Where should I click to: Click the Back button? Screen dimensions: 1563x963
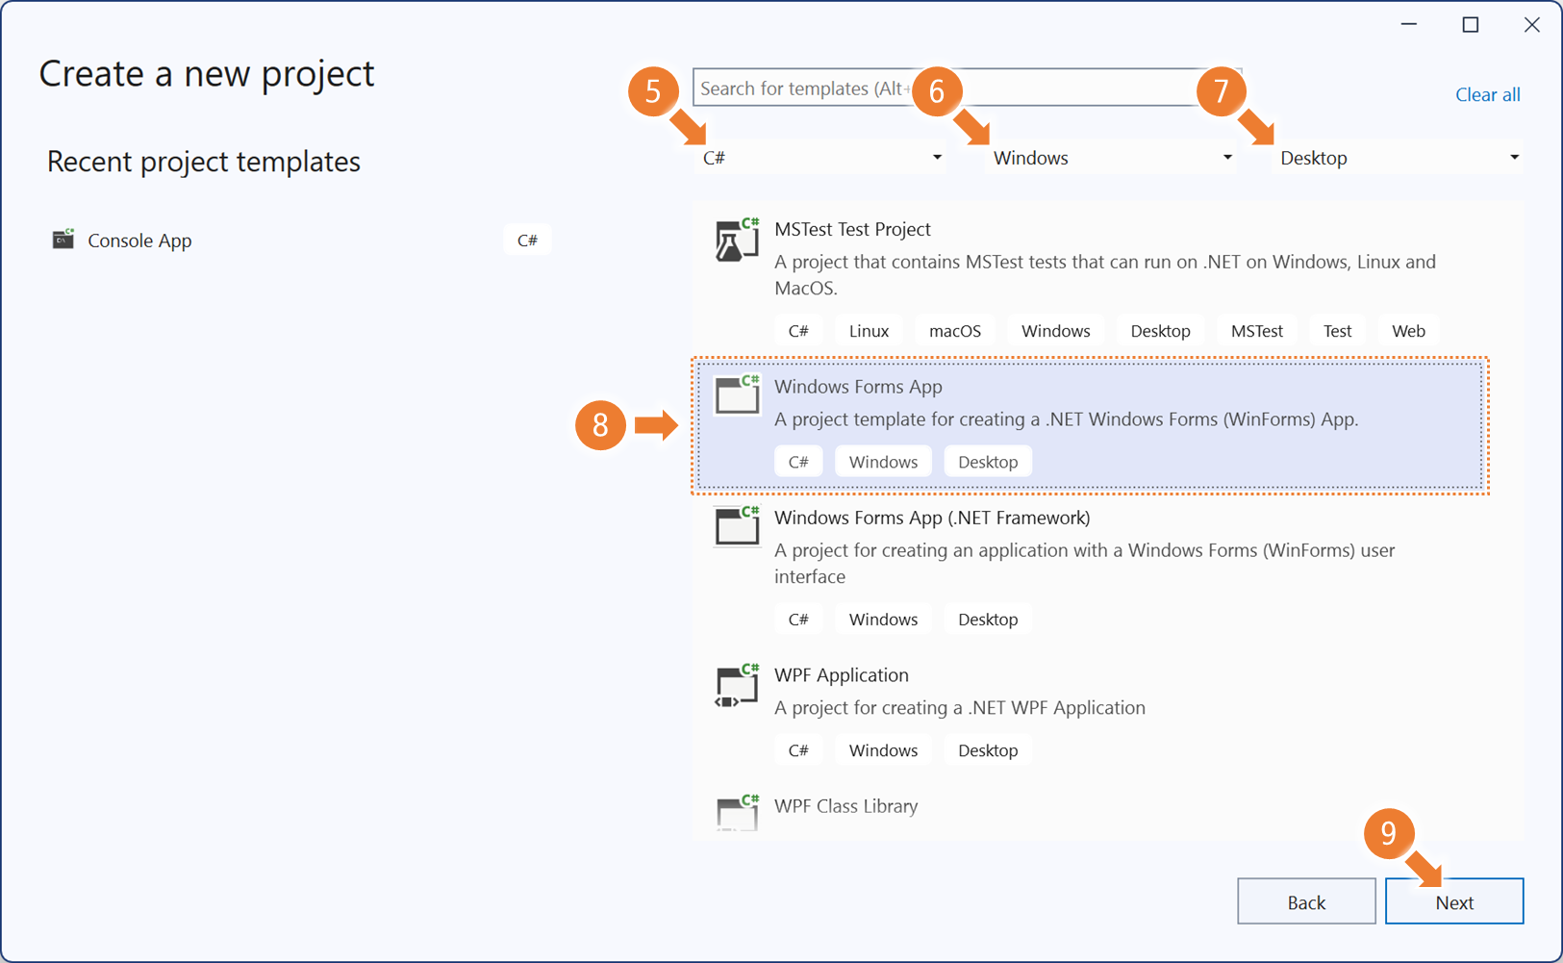1306,901
